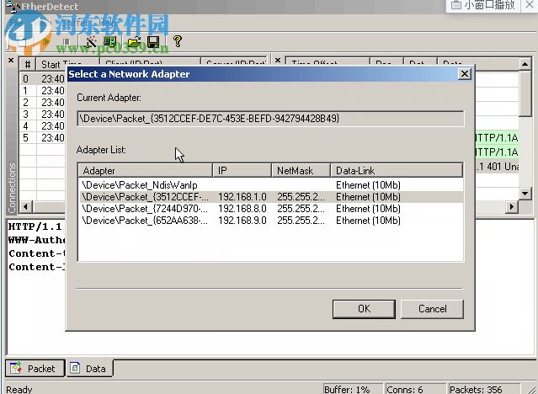Click the Current Adapter path field
The image size is (538, 394).
point(270,119)
